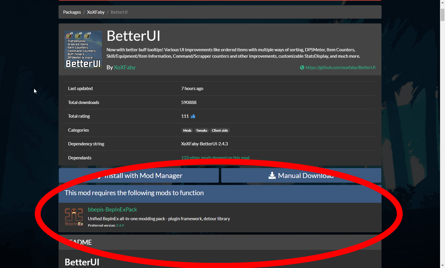This screenshot has height=268, width=445.
Task: Select the Tweaks category tag
Action: (202, 130)
